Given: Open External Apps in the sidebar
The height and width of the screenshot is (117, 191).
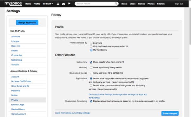Looking at the screenshot, I should (18, 105).
